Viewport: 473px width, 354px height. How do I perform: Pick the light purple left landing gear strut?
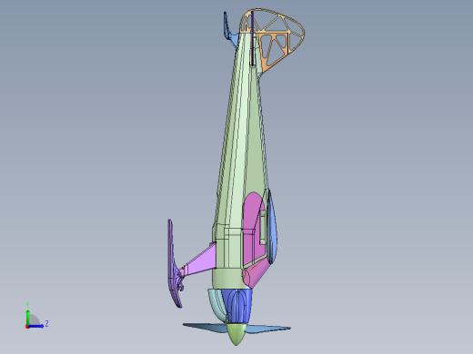(200, 261)
